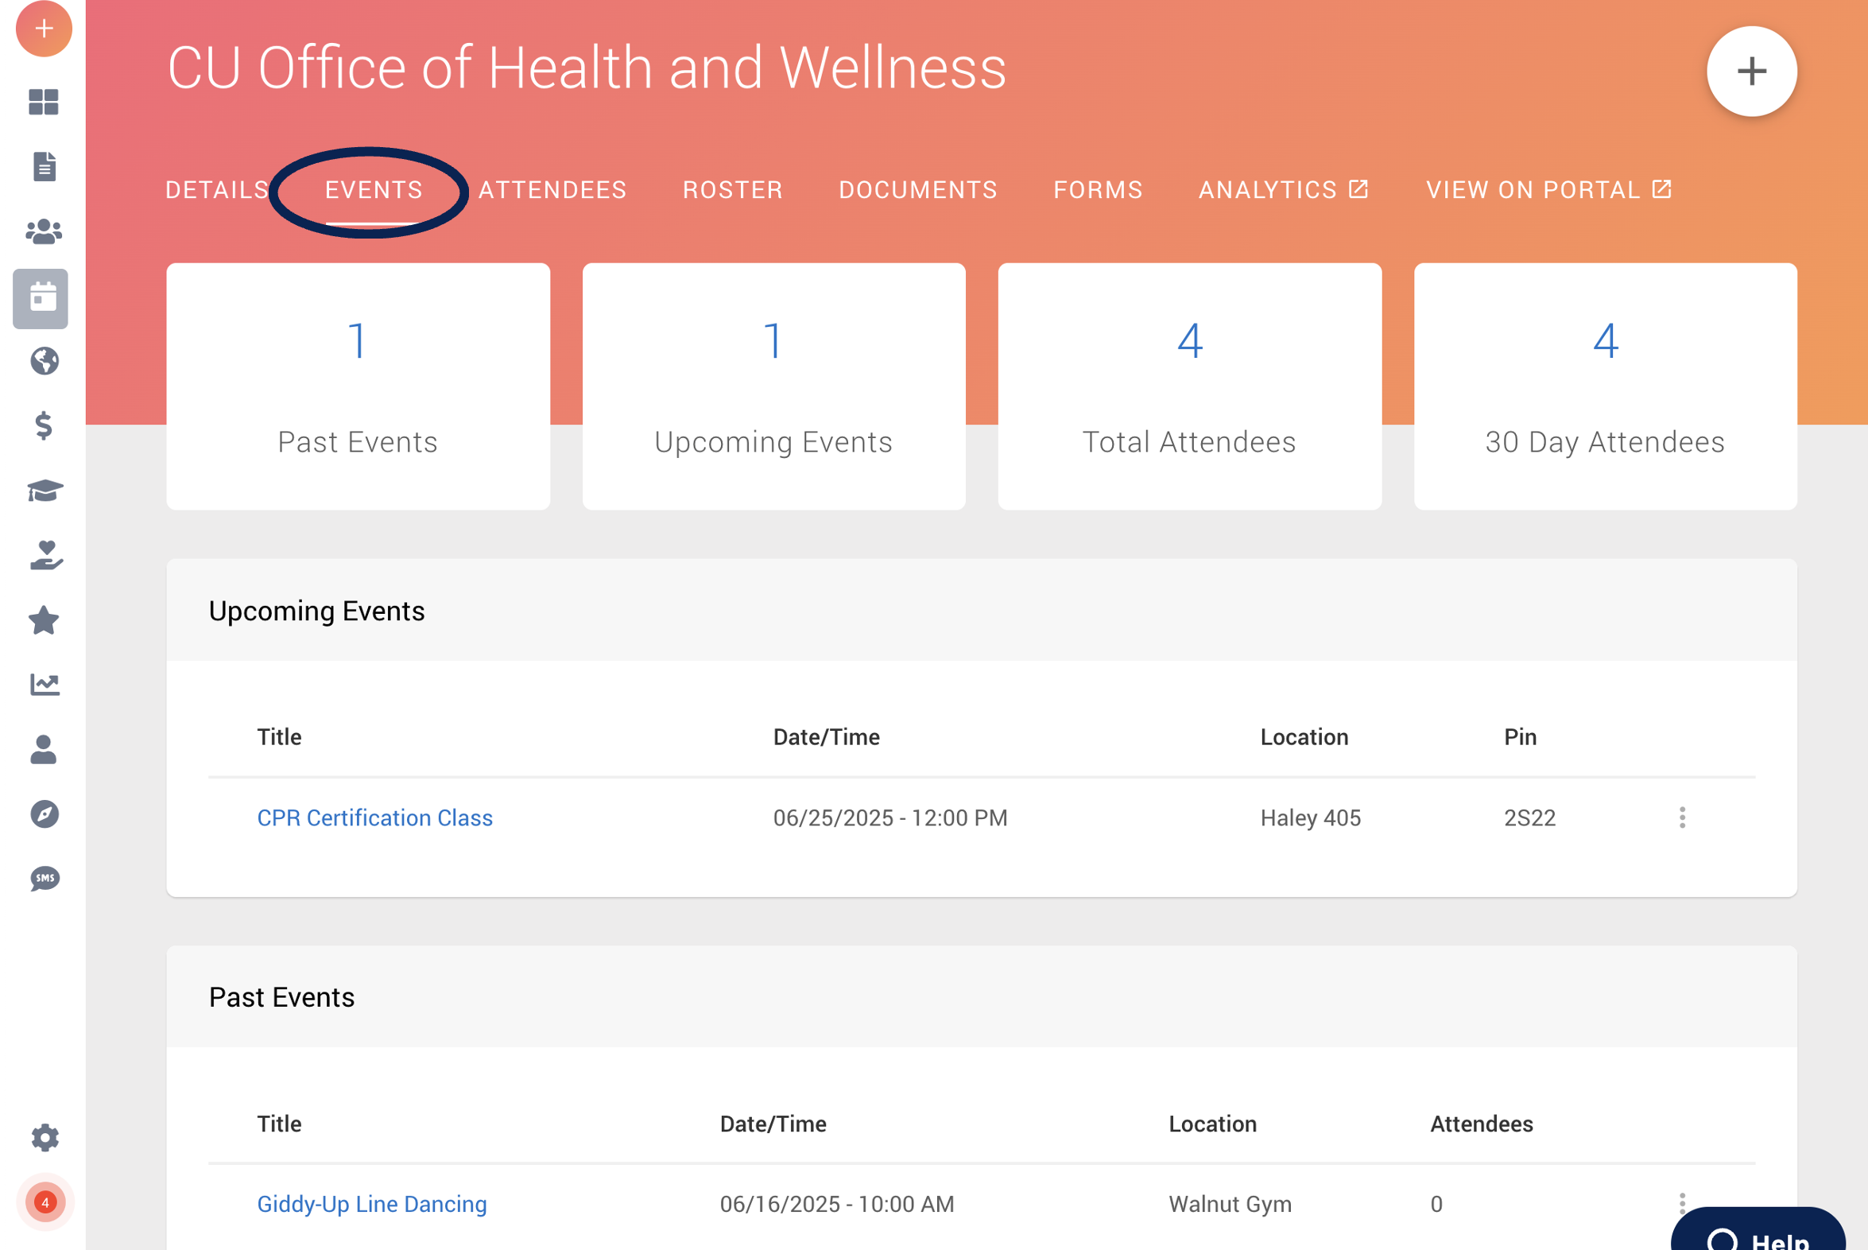Select the Events tab

[374, 190]
